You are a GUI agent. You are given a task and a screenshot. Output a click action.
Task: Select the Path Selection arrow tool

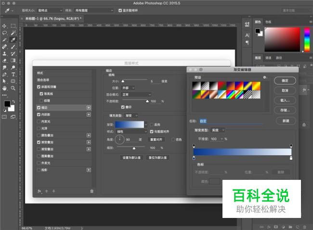pyautogui.click(x=4, y=81)
